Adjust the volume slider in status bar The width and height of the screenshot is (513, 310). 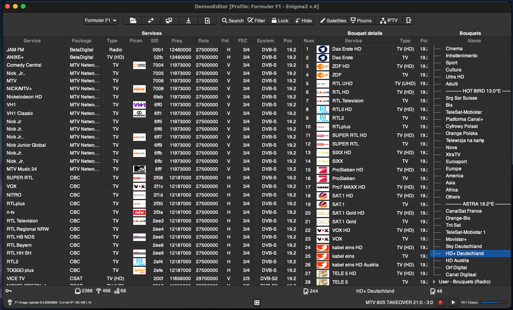coord(493,303)
